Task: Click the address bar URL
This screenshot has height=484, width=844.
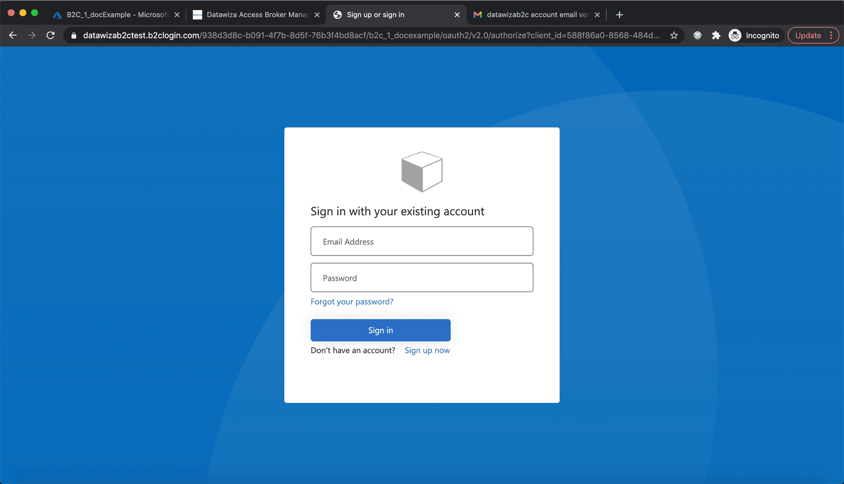Action: [x=371, y=35]
